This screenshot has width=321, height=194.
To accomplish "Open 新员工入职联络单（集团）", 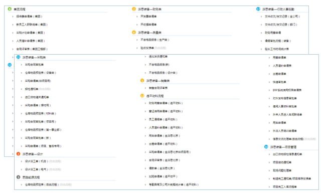I will click(32, 25).
